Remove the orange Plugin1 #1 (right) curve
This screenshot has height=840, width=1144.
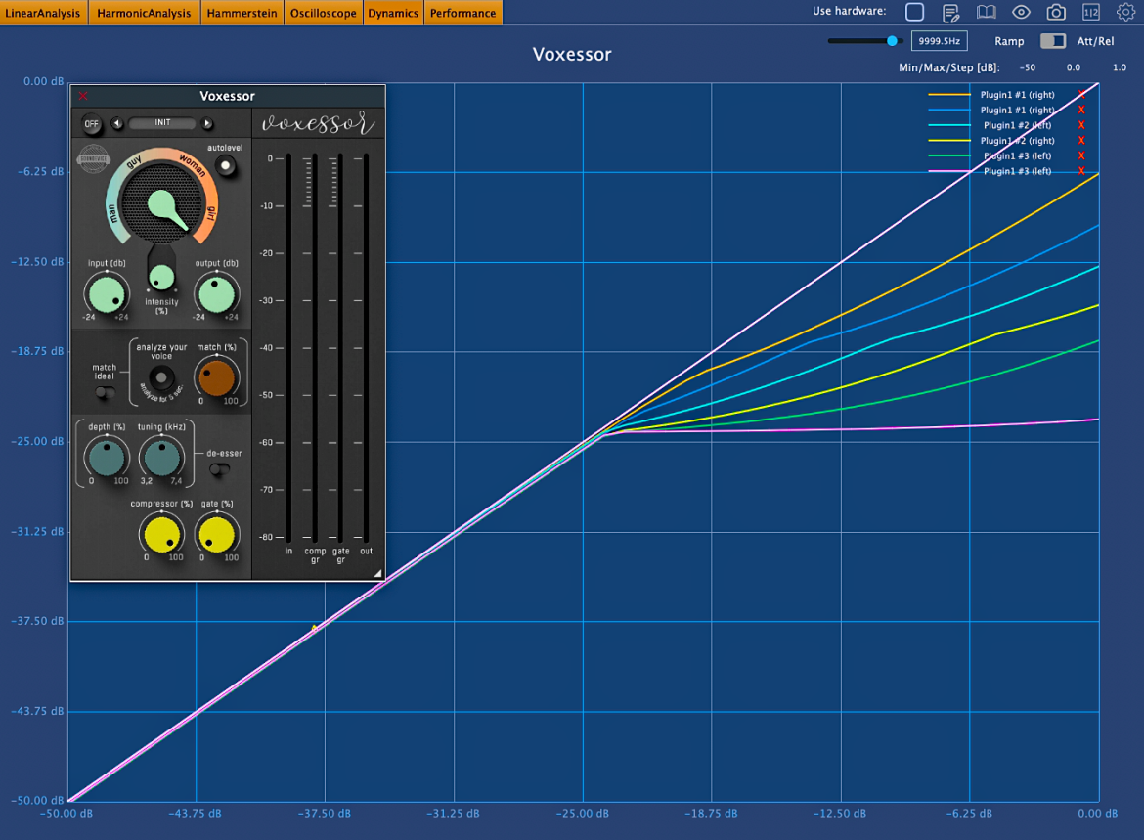(1081, 95)
